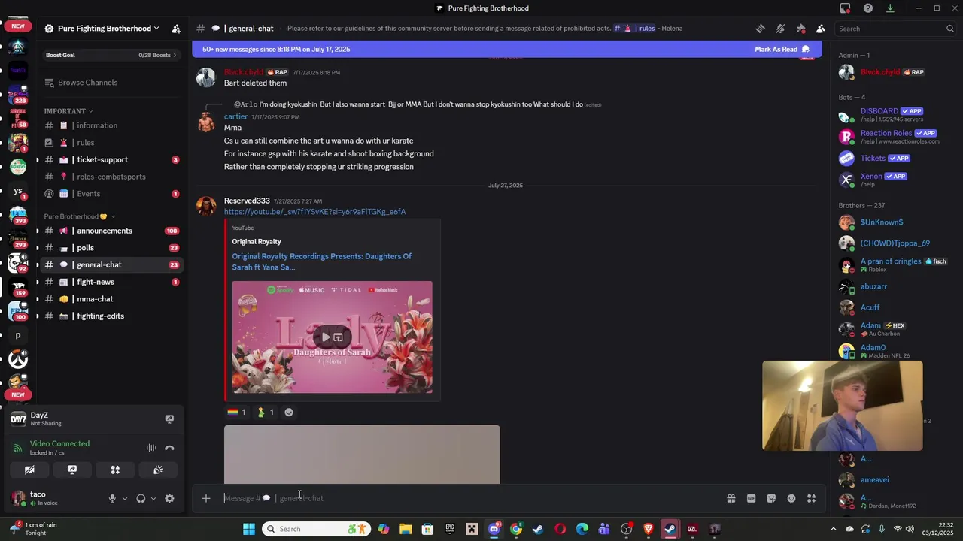Viewport: 963px width, 541px height.
Task: Open the invite members icon beside server name
Action: (x=176, y=29)
